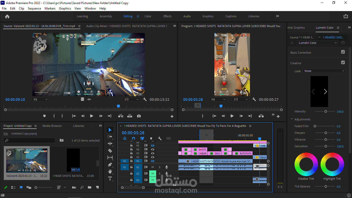
Task: Mute audio track A1
Action: coord(153,167)
